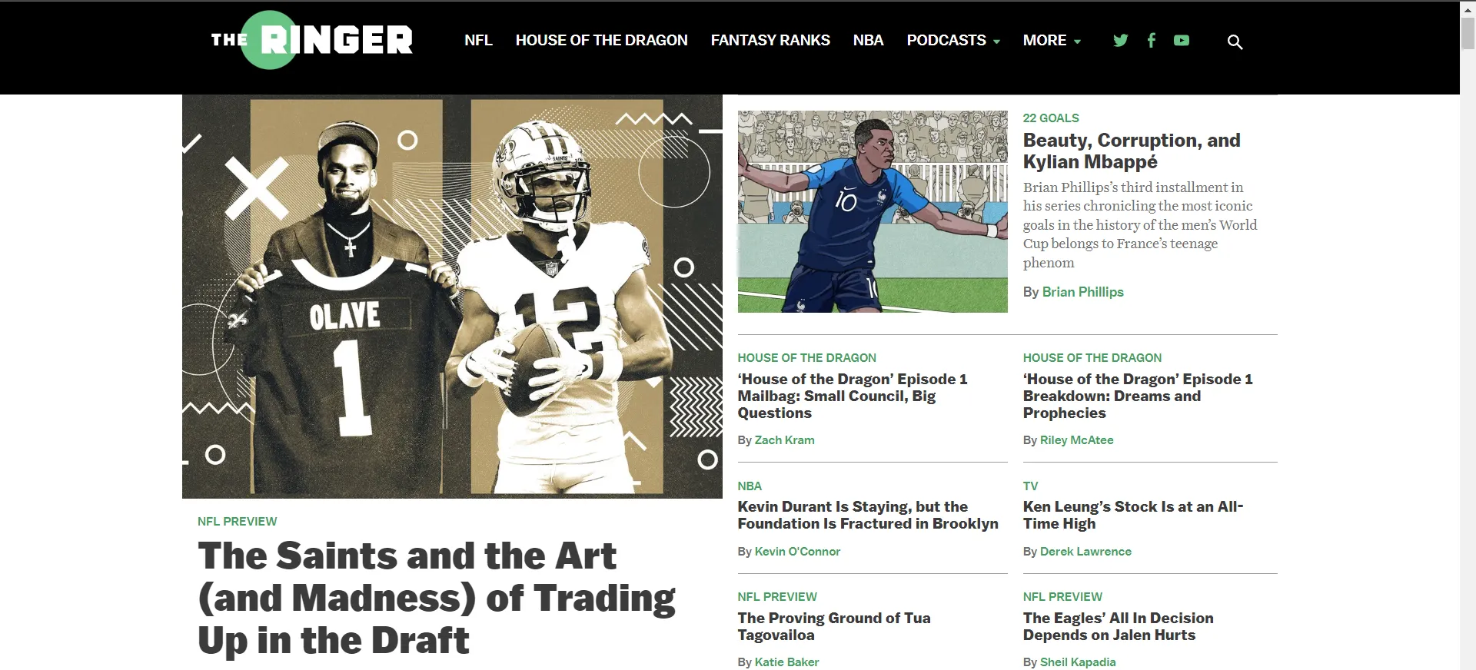Click the page scrollbar up arrow
The height and width of the screenshot is (670, 1476).
[1468, 8]
